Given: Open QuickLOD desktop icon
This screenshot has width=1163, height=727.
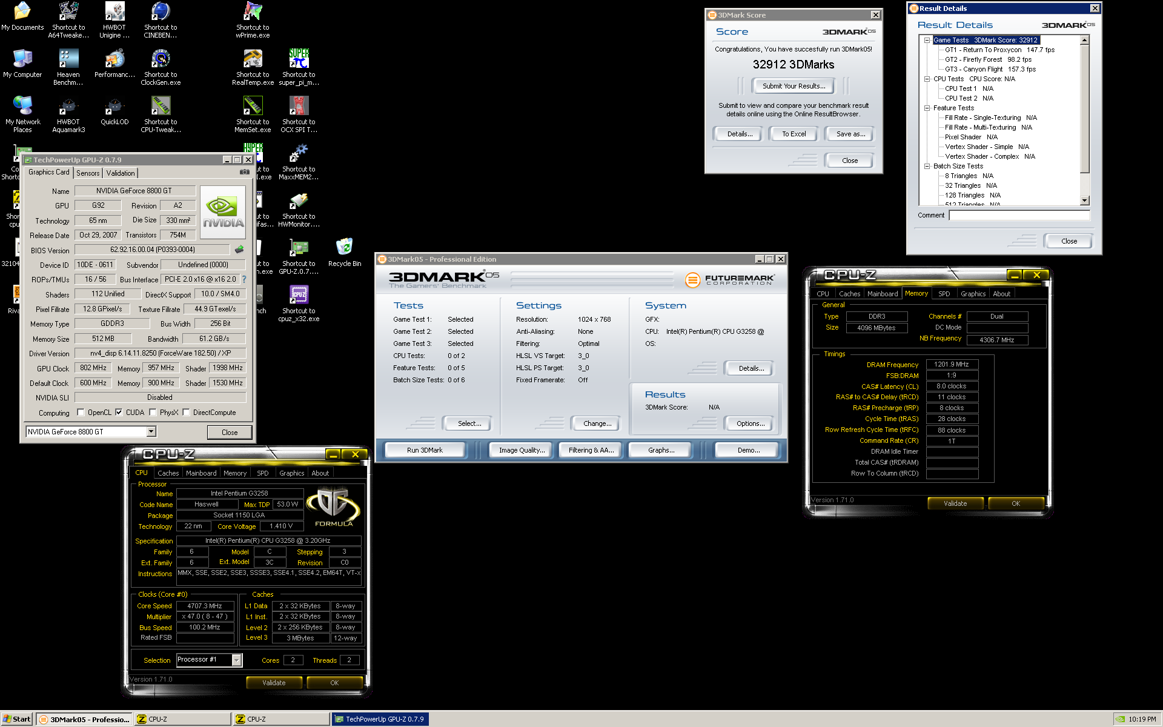Looking at the screenshot, I should tap(114, 111).
